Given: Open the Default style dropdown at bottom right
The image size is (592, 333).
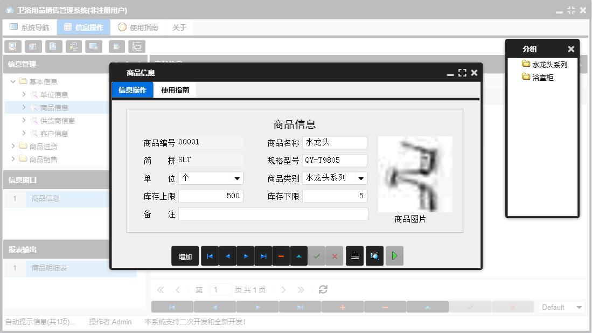Looking at the screenshot, I should click(561, 307).
